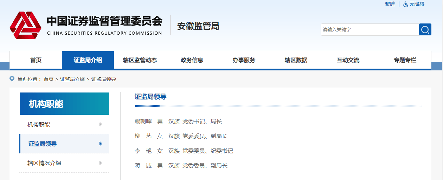Open the 首页 navigation tab
The height and width of the screenshot is (180, 443).
coord(36,60)
